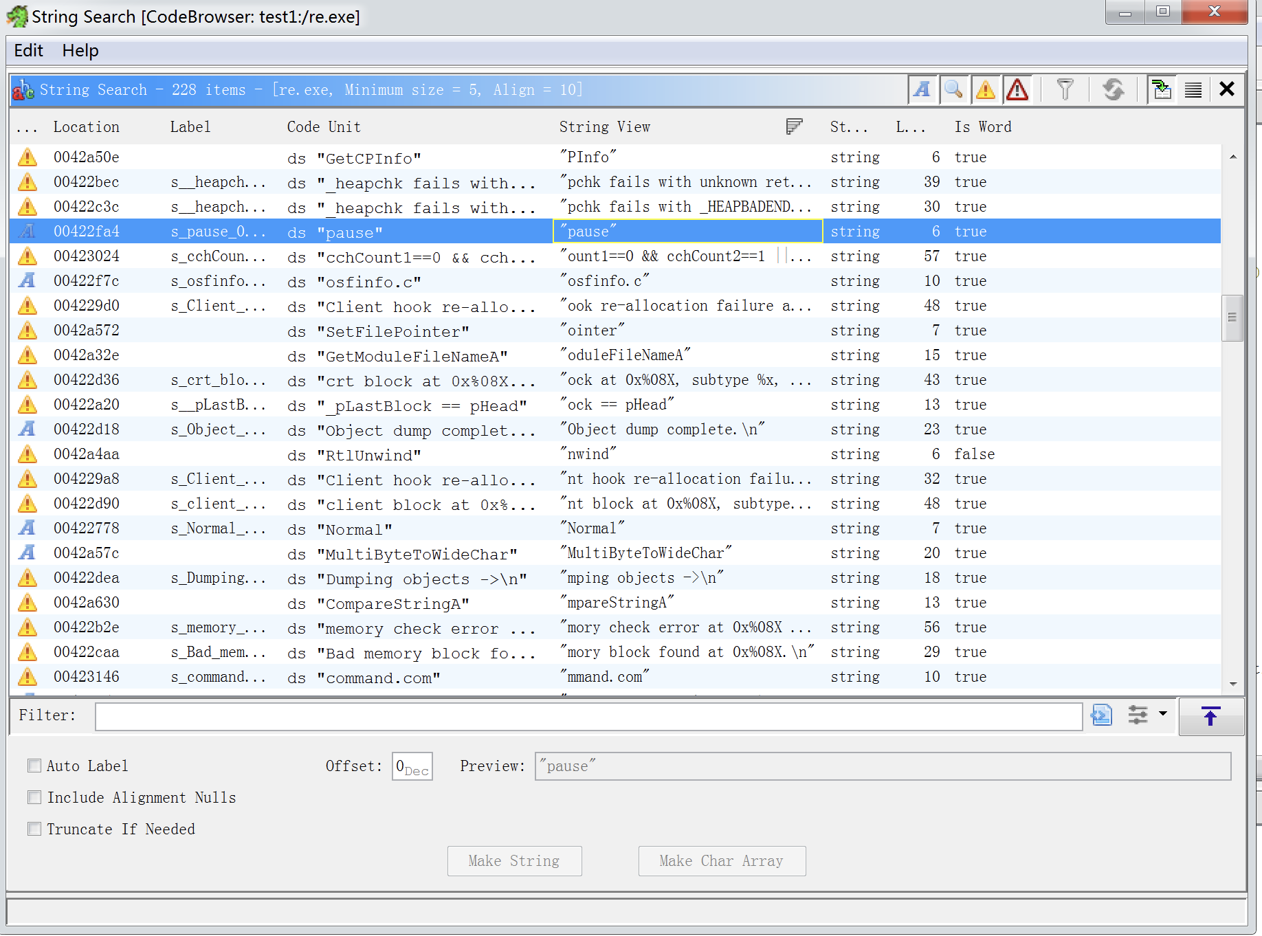The height and width of the screenshot is (936, 1262).
Task: Click the table scrollbar down arrow
Action: [x=1233, y=684]
